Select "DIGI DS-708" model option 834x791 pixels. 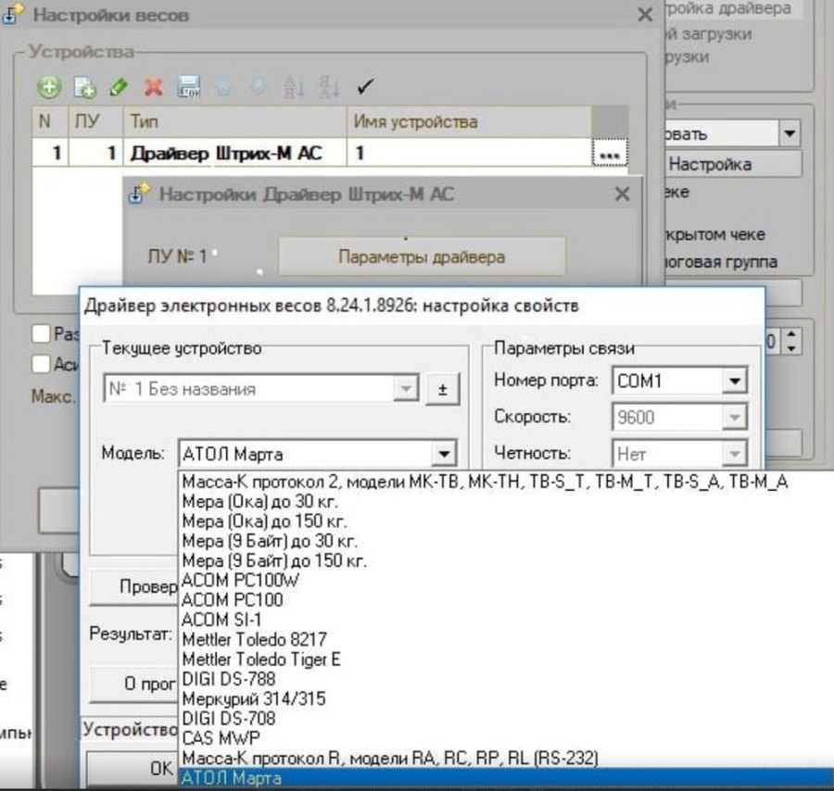click(505, 718)
